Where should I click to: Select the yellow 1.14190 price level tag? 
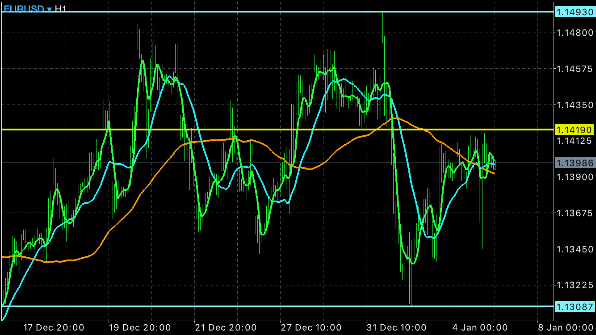point(575,130)
